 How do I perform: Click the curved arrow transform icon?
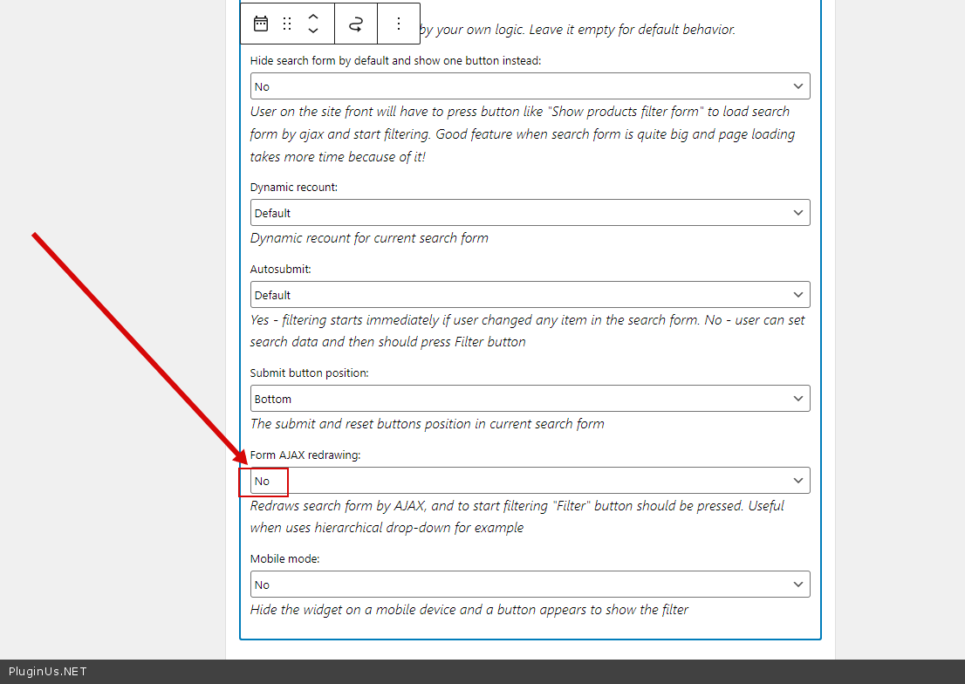[x=356, y=24]
